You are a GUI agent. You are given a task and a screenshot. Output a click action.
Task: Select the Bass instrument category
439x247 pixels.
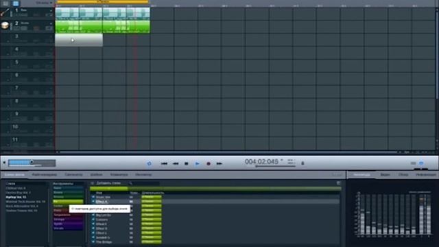69,188
